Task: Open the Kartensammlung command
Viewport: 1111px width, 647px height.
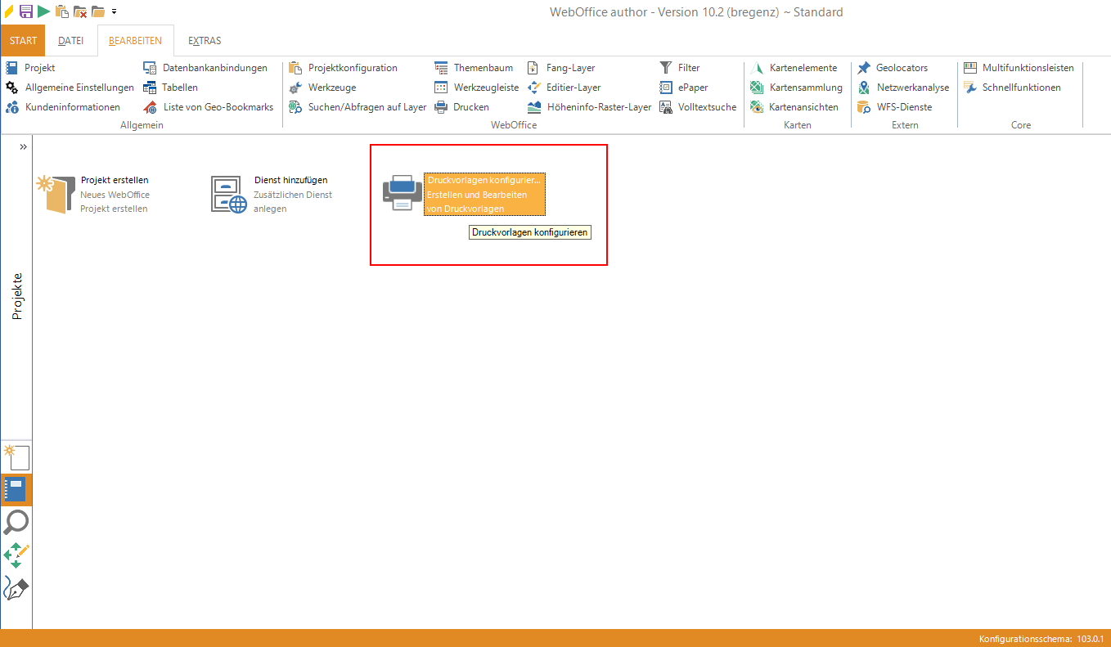Action: click(796, 88)
